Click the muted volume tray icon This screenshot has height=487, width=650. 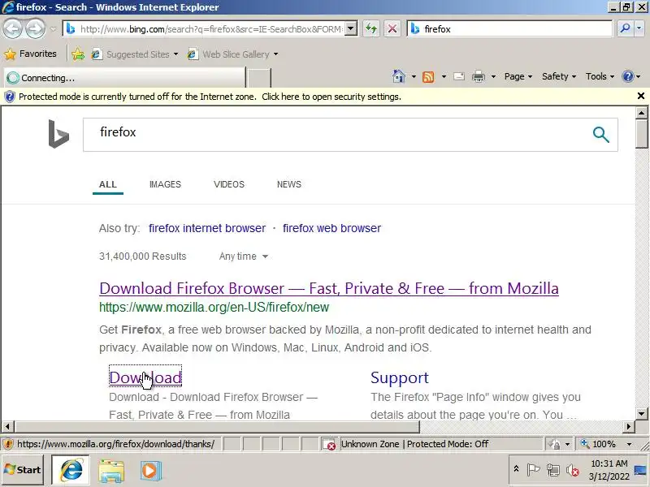573,470
